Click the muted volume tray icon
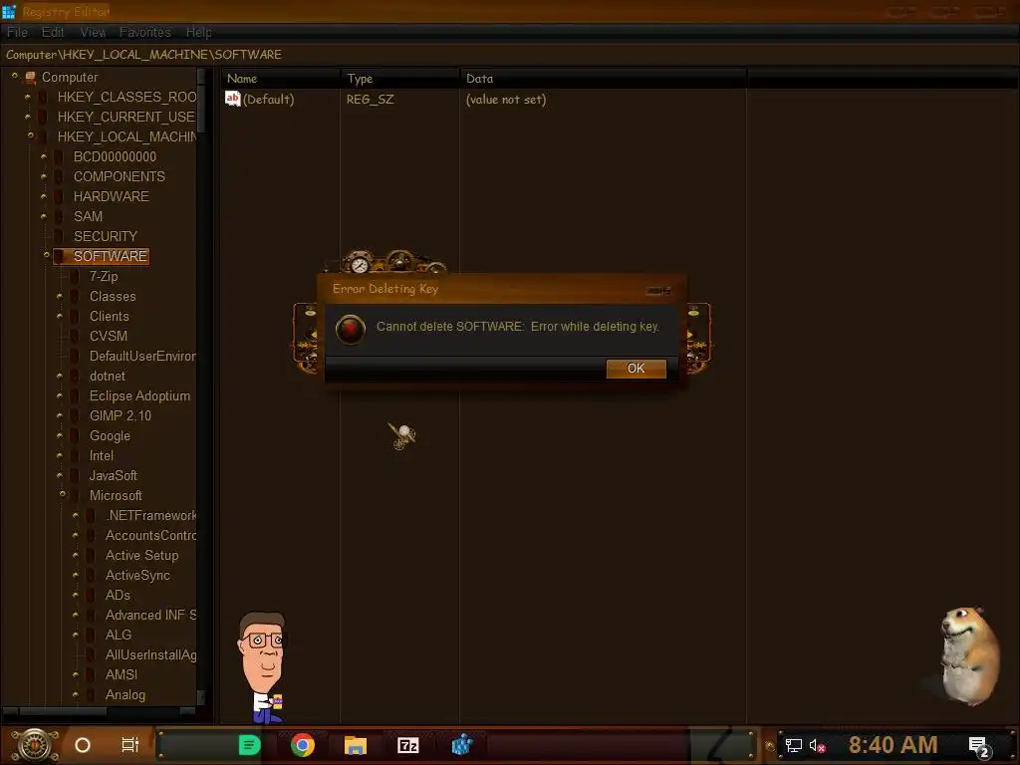 (x=817, y=745)
